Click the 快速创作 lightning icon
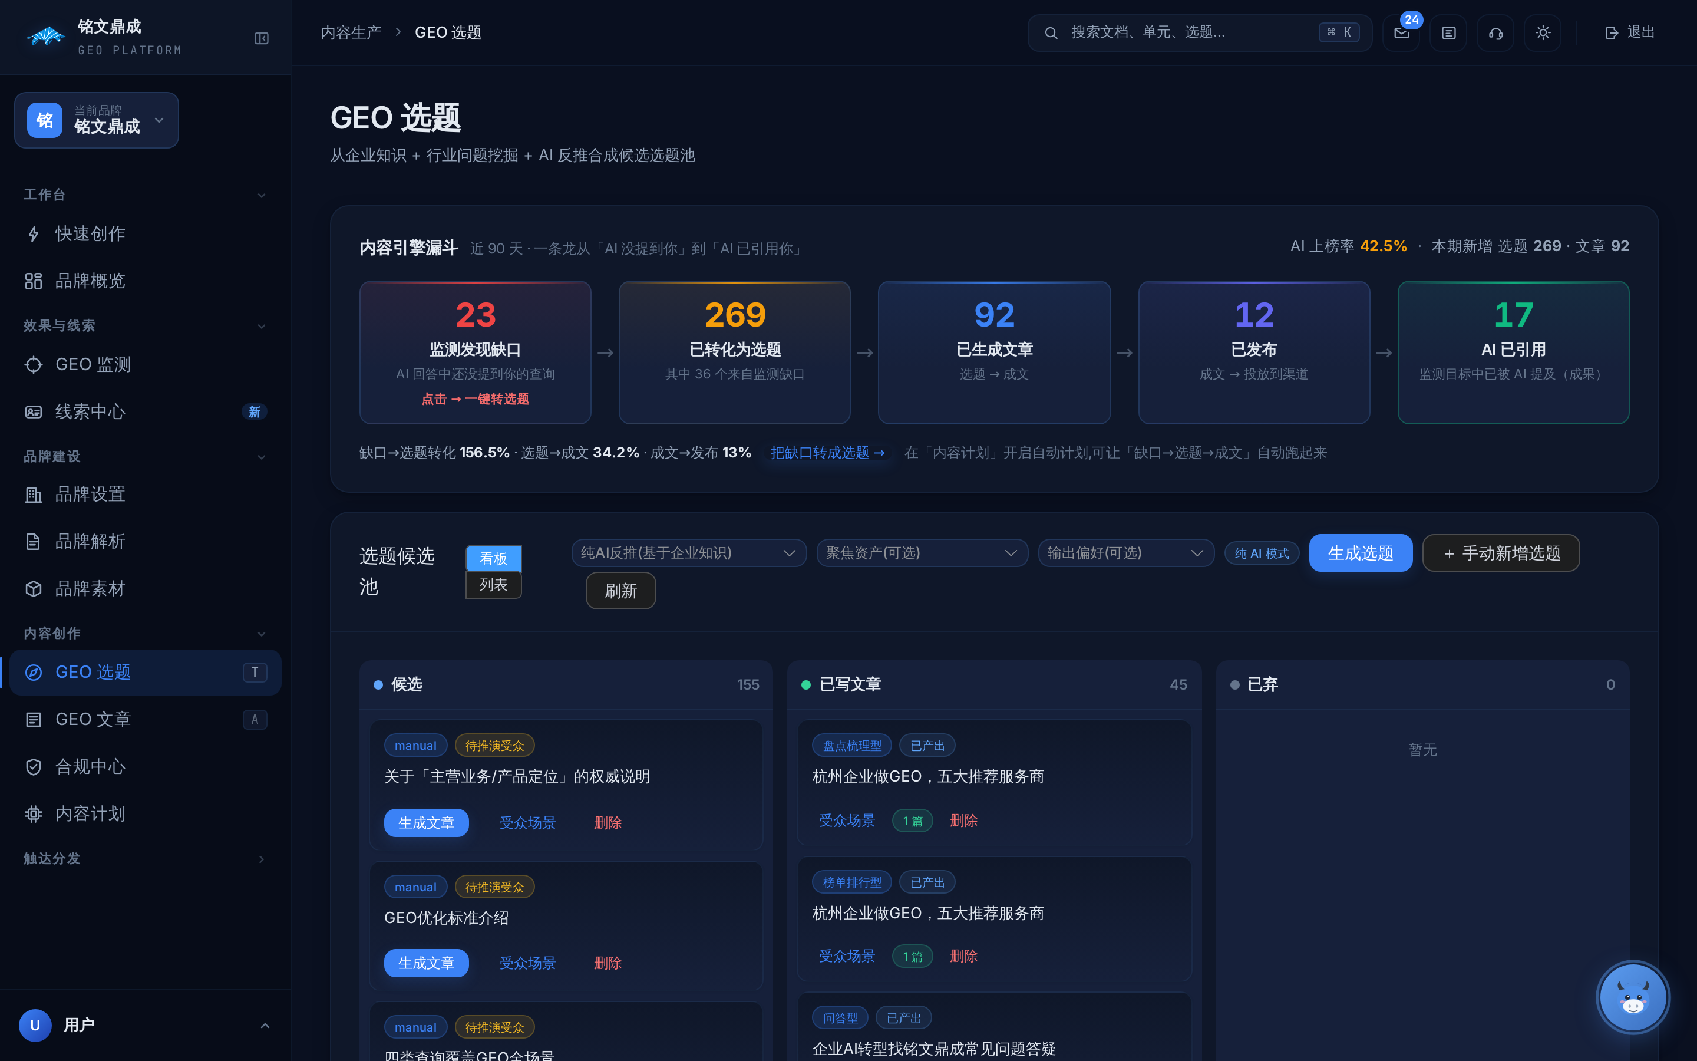The height and width of the screenshot is (1061, 1697). [33, 233]
